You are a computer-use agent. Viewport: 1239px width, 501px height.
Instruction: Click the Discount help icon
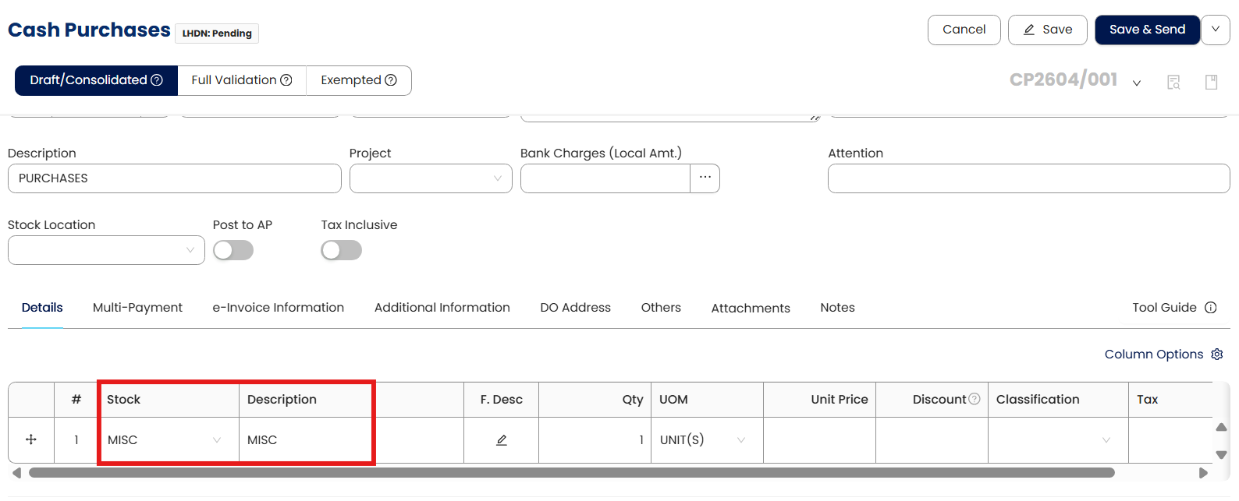point(975,399)
